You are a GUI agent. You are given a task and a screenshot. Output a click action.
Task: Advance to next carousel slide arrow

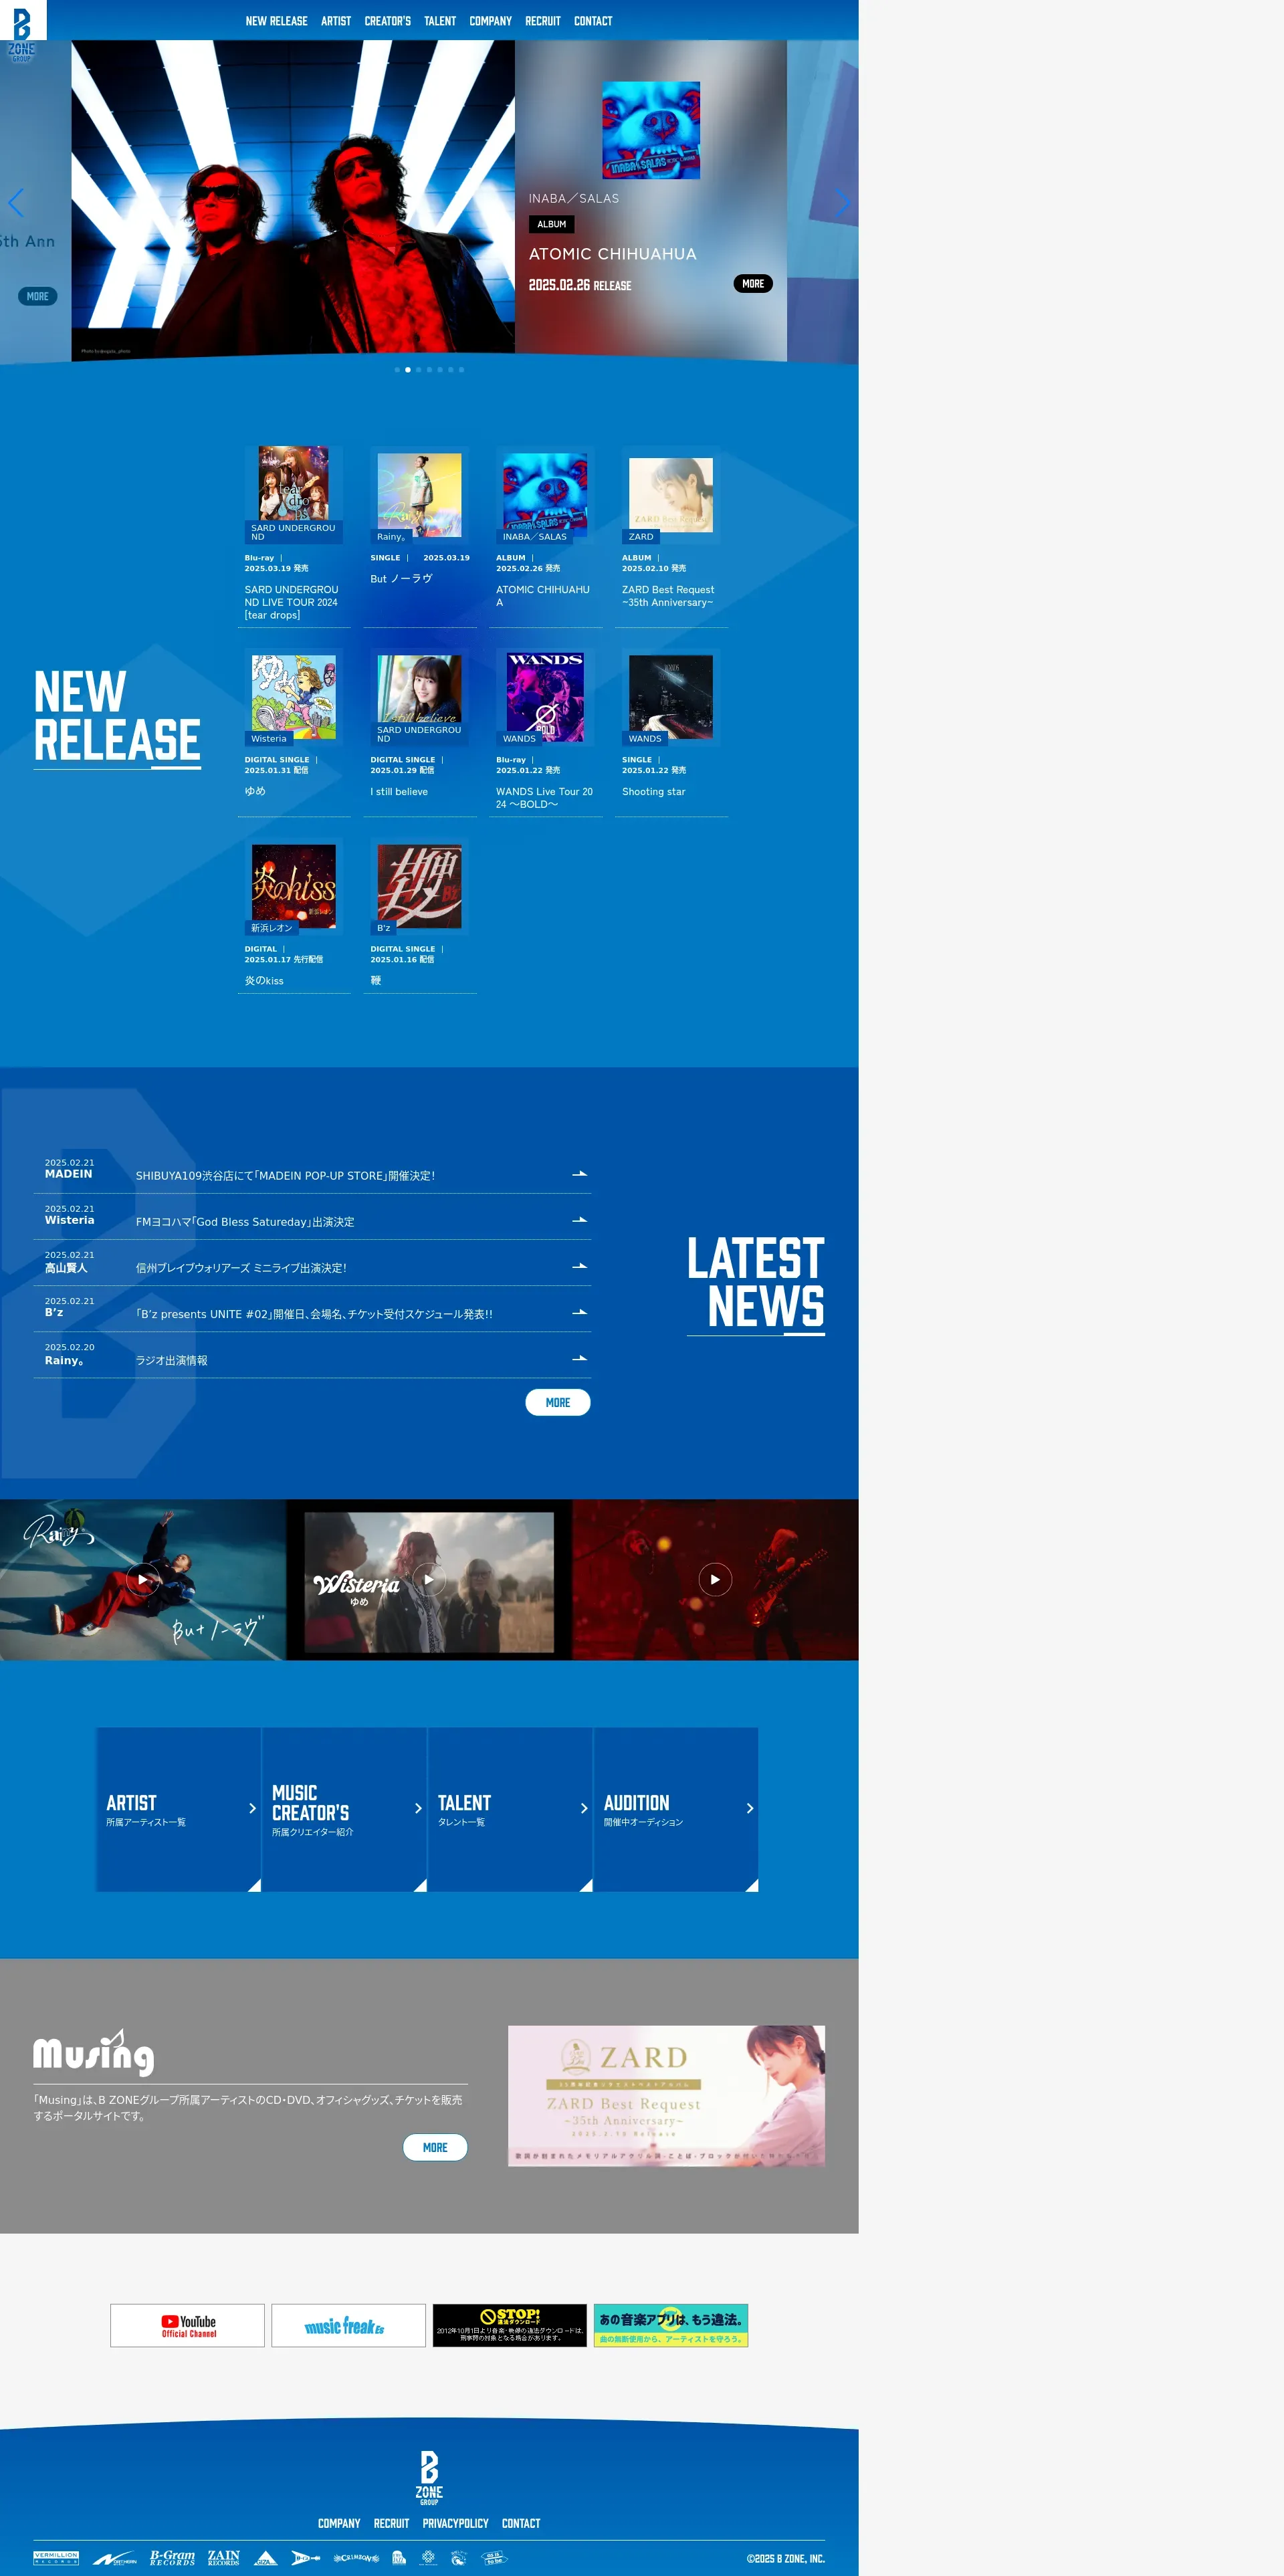(842, 203)
